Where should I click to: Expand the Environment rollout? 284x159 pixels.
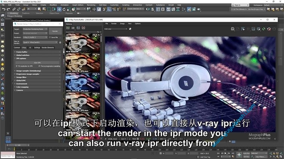[x=37, y=84]
